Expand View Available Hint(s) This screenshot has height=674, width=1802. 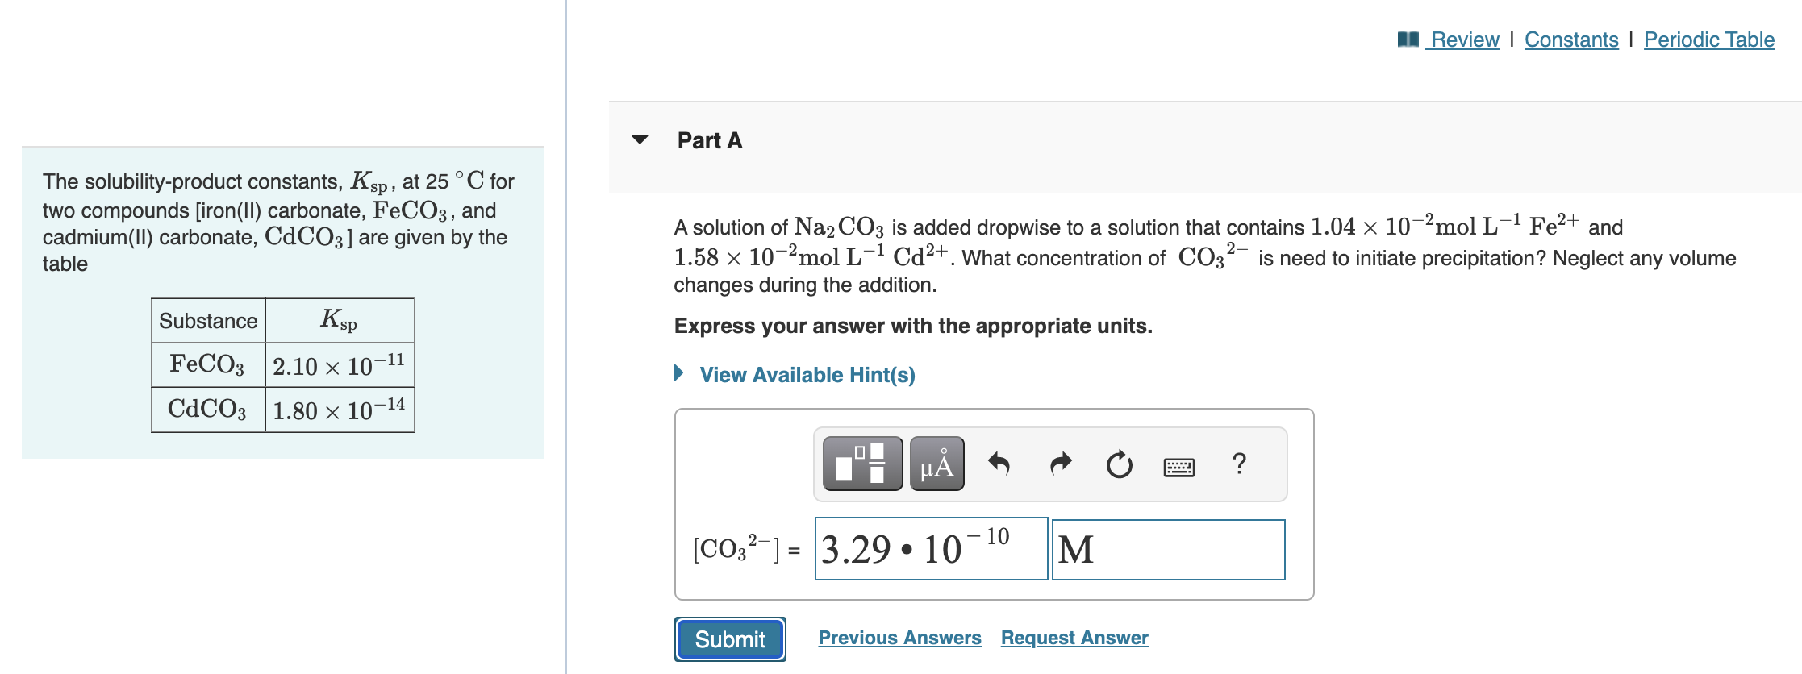(x=807, y=374)
